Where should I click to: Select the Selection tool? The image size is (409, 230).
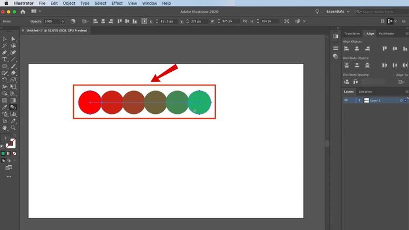(x=5, y=39)
